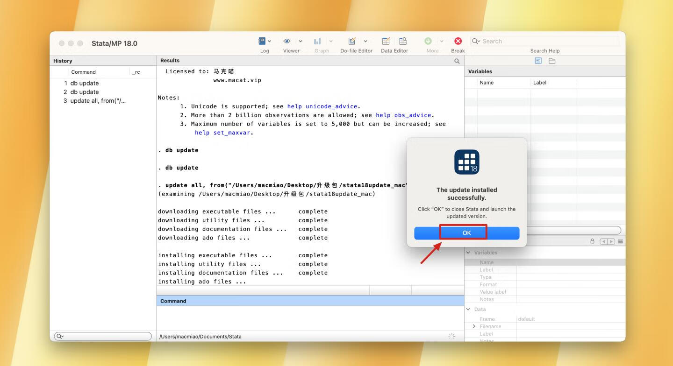
Task: Open the 'help unicode_advice' link
Action: click(x=322, y=106)
